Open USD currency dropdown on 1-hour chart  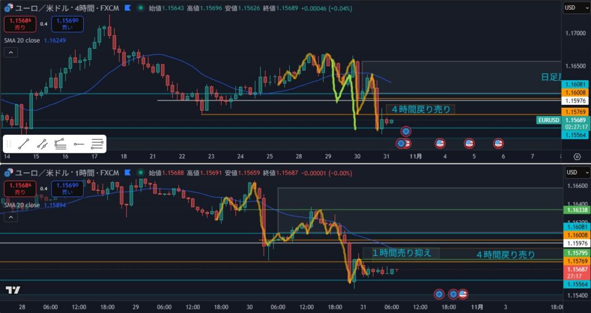coord(575,172)
